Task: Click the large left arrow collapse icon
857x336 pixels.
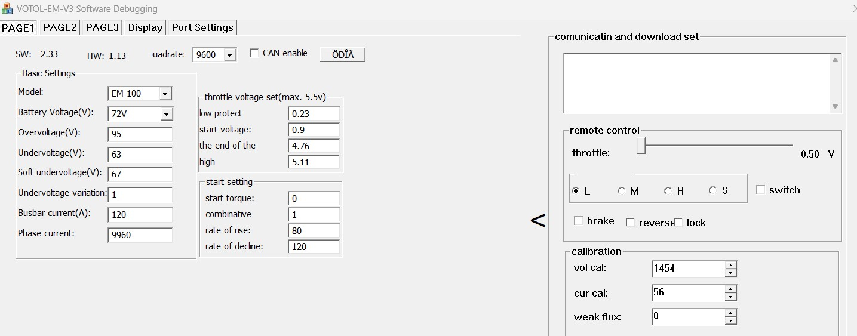Action: [x=537, y=221]
